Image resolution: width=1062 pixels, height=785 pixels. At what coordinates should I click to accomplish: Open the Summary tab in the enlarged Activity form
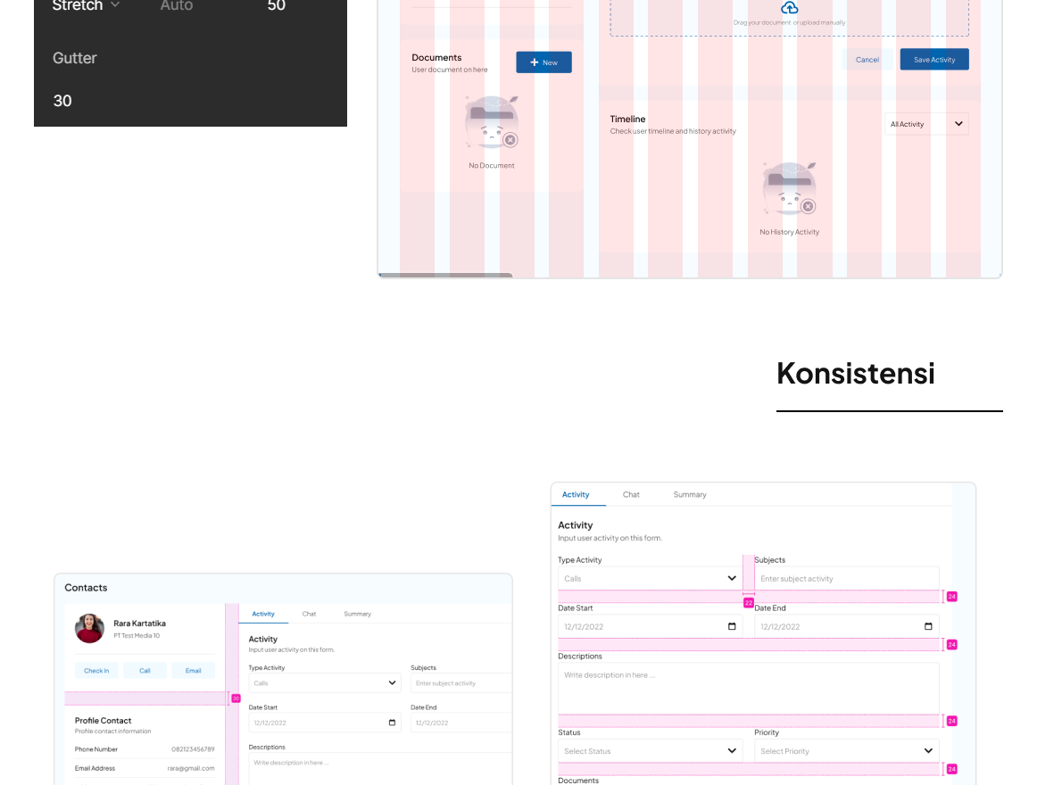click(689, 494)
